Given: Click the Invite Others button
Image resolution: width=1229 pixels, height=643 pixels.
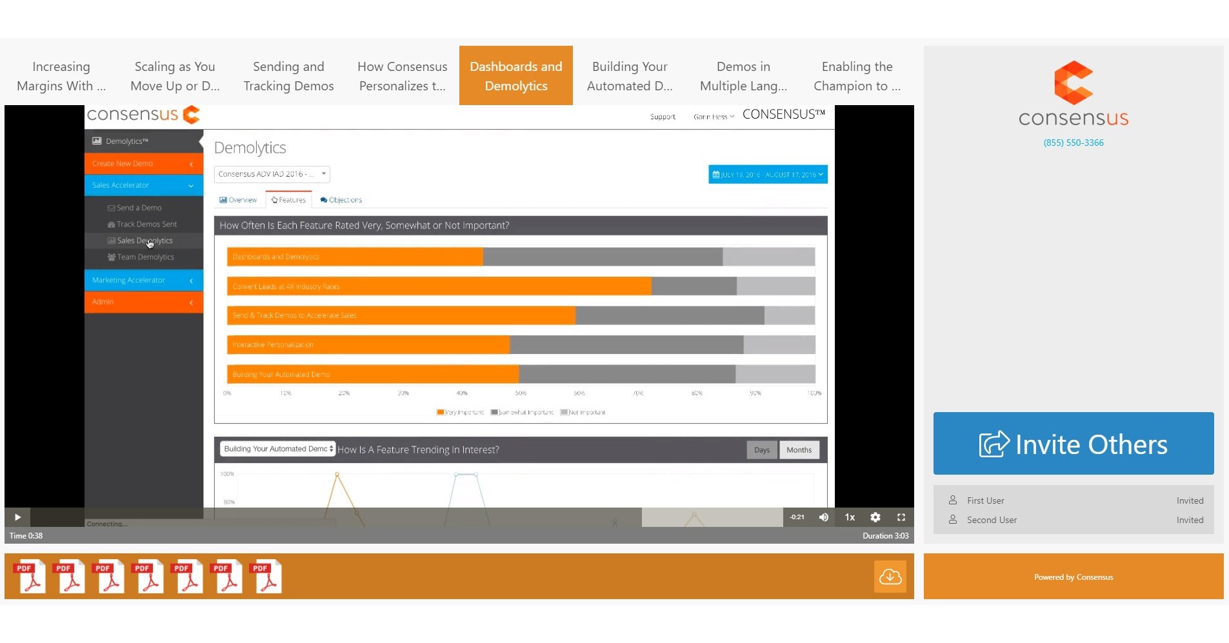Looking at the screenshot, I should pos(1073,444).
